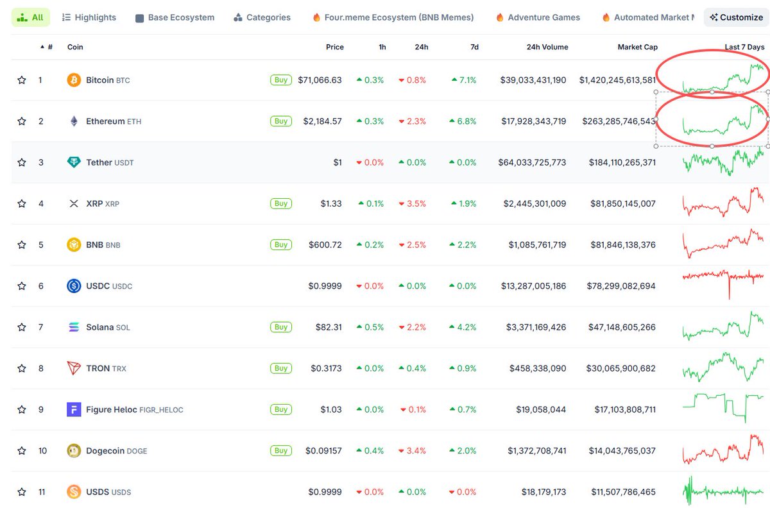Click Buy next to Dogecoin
770x508 pixels.
tap(281, 451)
